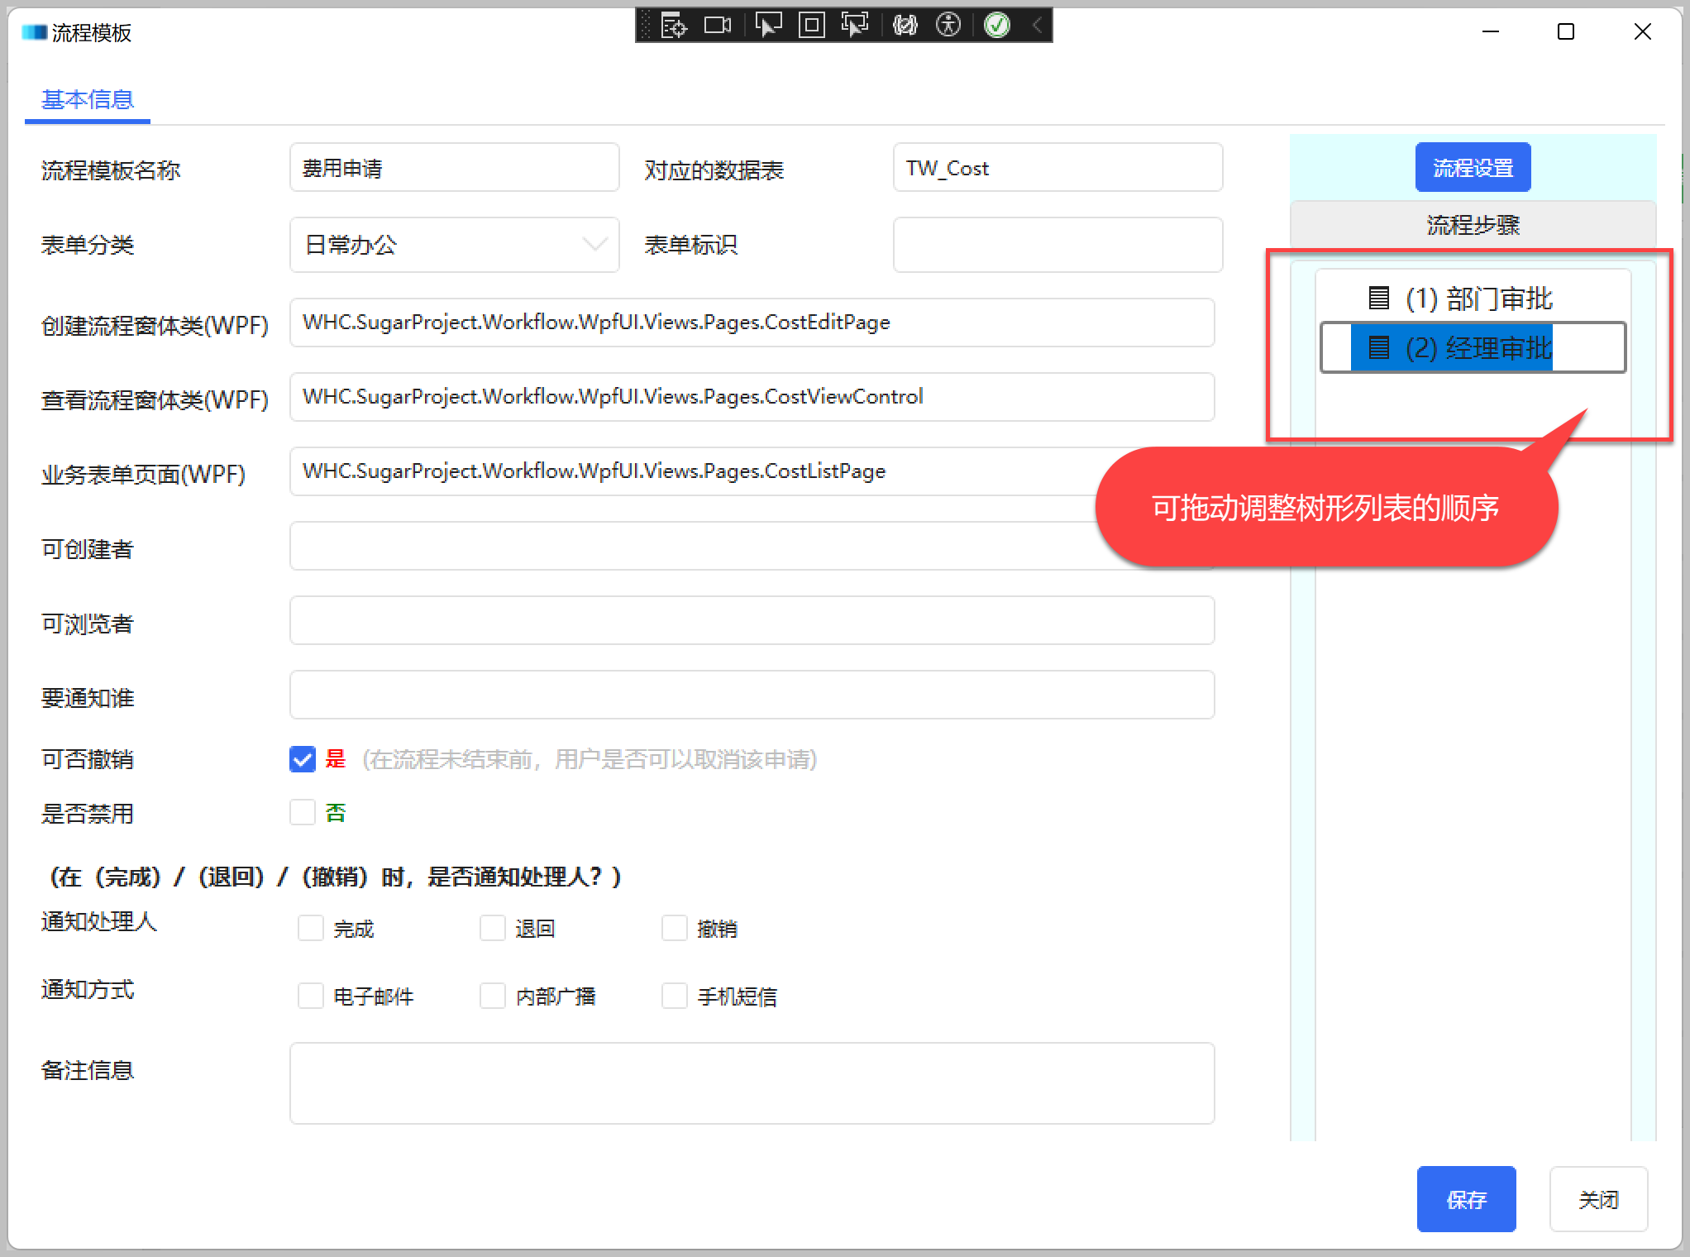
Task: Check the 撤销 notify checkbox
Action: (x=675, y=928)
